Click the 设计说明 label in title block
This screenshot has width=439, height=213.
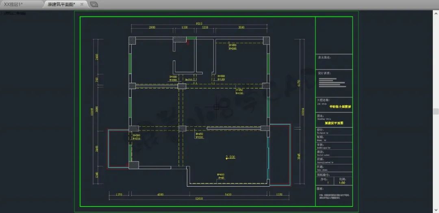click(324, 73)
